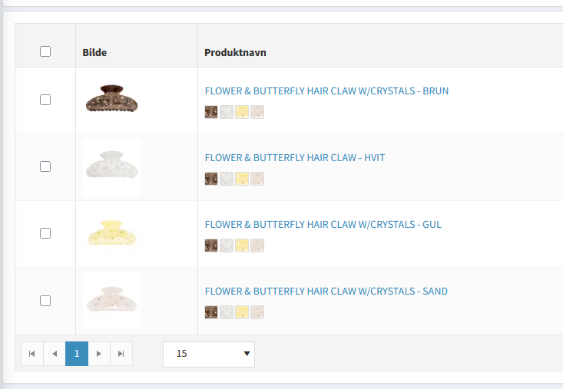563x389 pixels.
Task: Click the next page arrow
Action: point(99,354)
